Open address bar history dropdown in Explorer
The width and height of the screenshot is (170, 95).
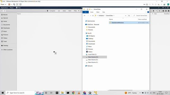coord(126,16)
